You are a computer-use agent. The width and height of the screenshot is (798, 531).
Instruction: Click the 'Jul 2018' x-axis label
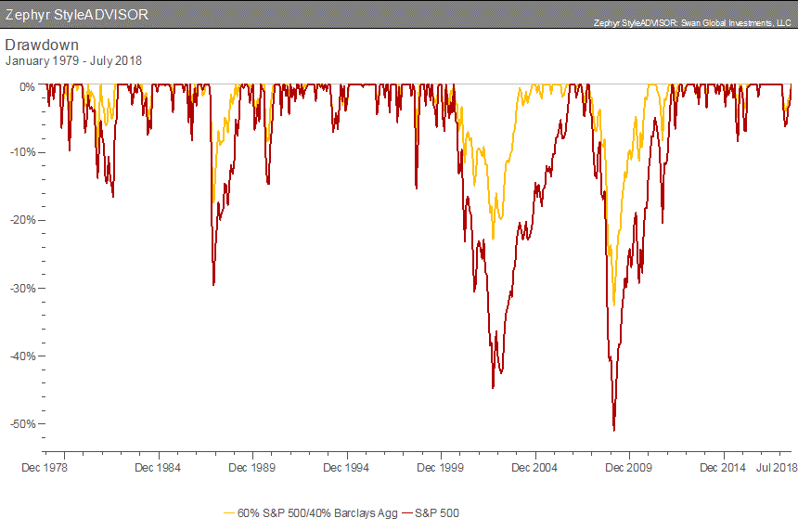(777, 467)
